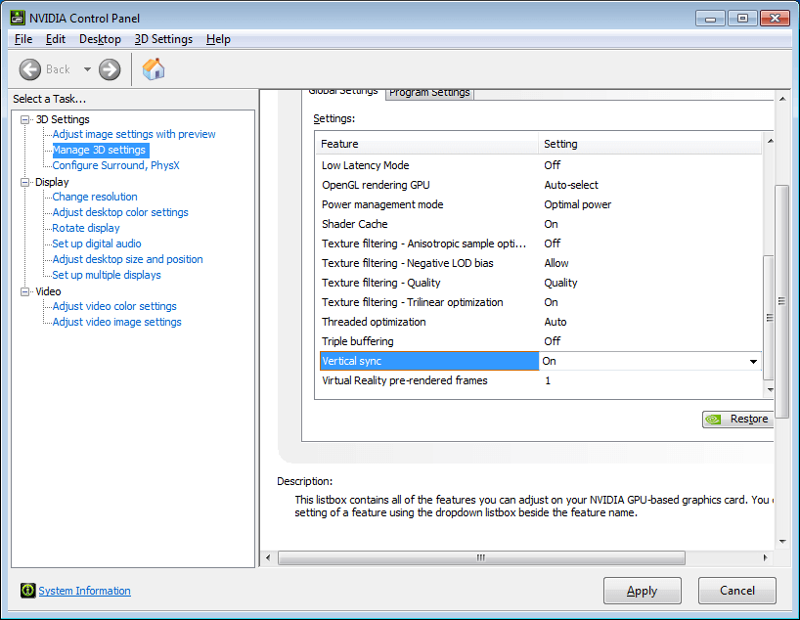This screenshot has width=800, height=620.
Task: Click the Auto-select setting value
Action: 571,185
